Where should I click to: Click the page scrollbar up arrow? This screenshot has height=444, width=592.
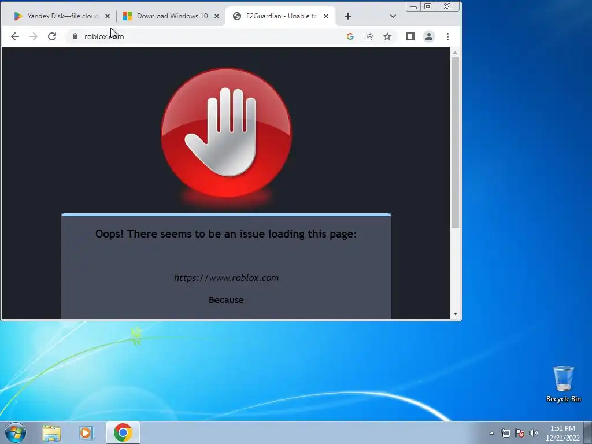pos(455,53)
